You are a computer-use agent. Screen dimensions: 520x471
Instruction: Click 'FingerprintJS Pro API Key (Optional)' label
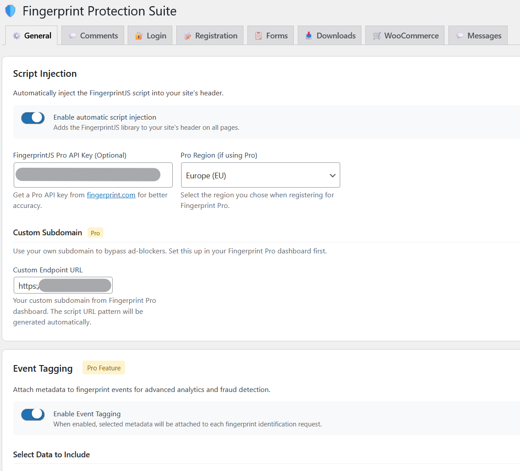tap(70, 155)
